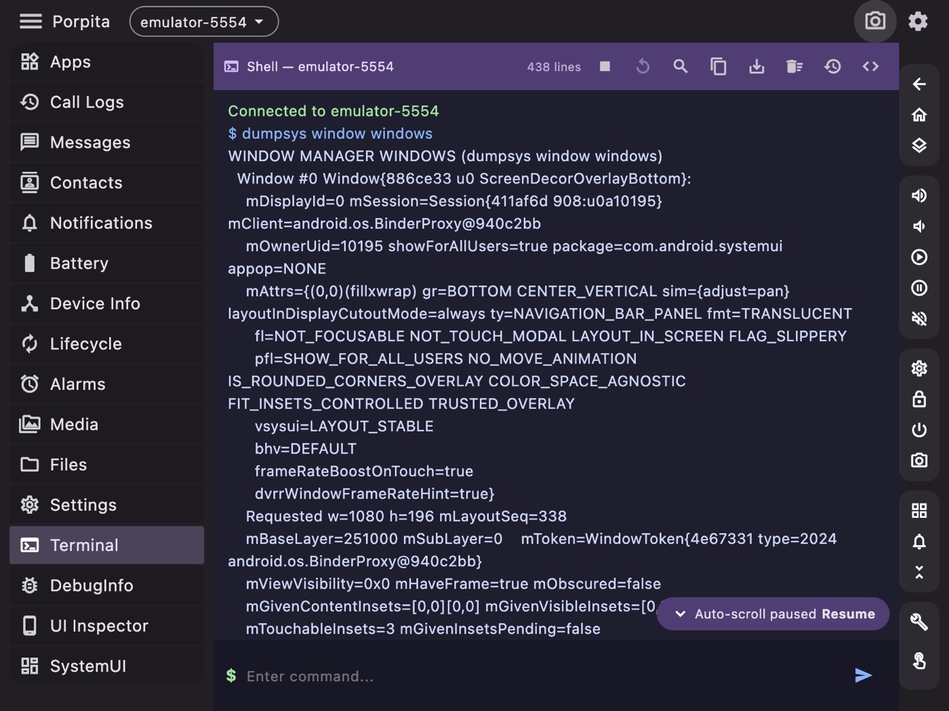Open the hamburger menu next to Porpita
This screenshot has height=711, width=949.
coord(31,22)
